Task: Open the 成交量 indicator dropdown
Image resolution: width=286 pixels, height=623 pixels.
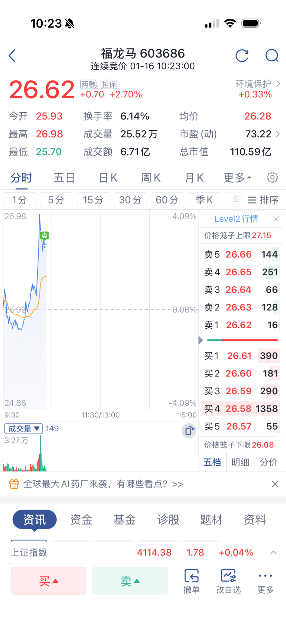Action: (x=23, y=429)
